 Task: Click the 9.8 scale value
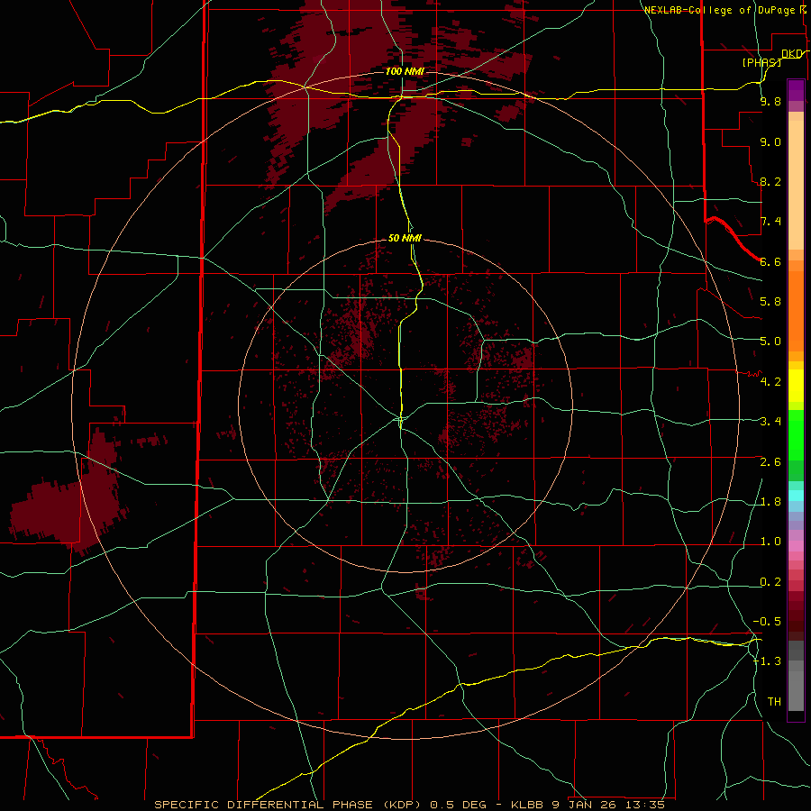[770, 102]
